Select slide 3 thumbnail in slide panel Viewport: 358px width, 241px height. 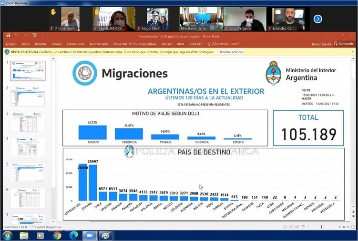[x=28, y=122]
